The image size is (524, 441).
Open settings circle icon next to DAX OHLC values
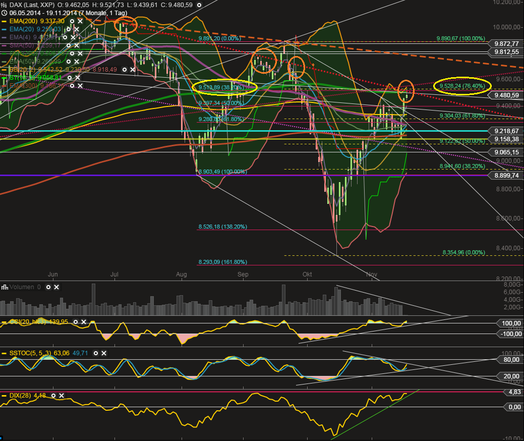[199, 5]
